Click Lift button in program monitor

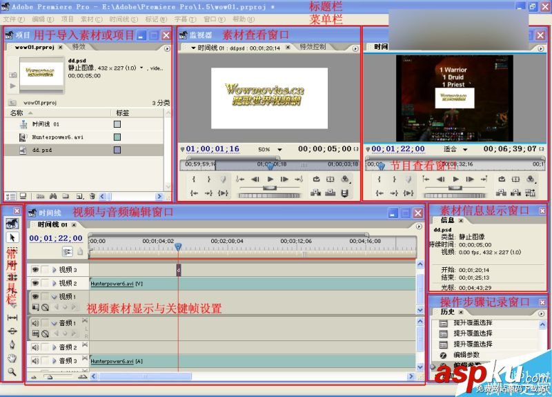501,193
